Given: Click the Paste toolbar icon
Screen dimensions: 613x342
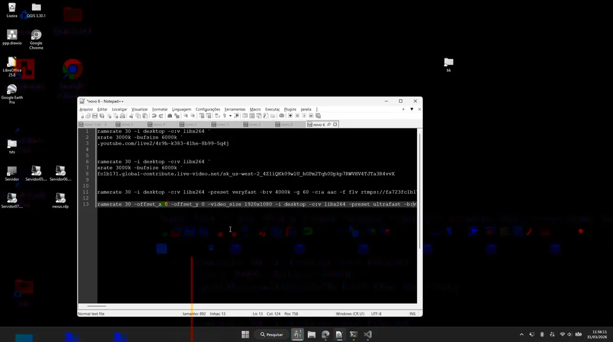Looking at the screenshot, I should [x=145, y=116].
